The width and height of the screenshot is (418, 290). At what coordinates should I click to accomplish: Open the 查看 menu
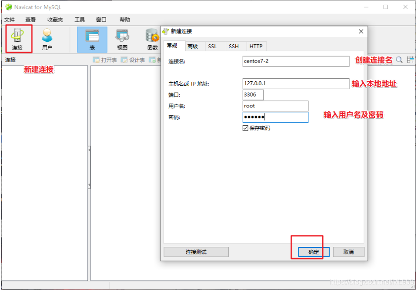coord(30,20)
